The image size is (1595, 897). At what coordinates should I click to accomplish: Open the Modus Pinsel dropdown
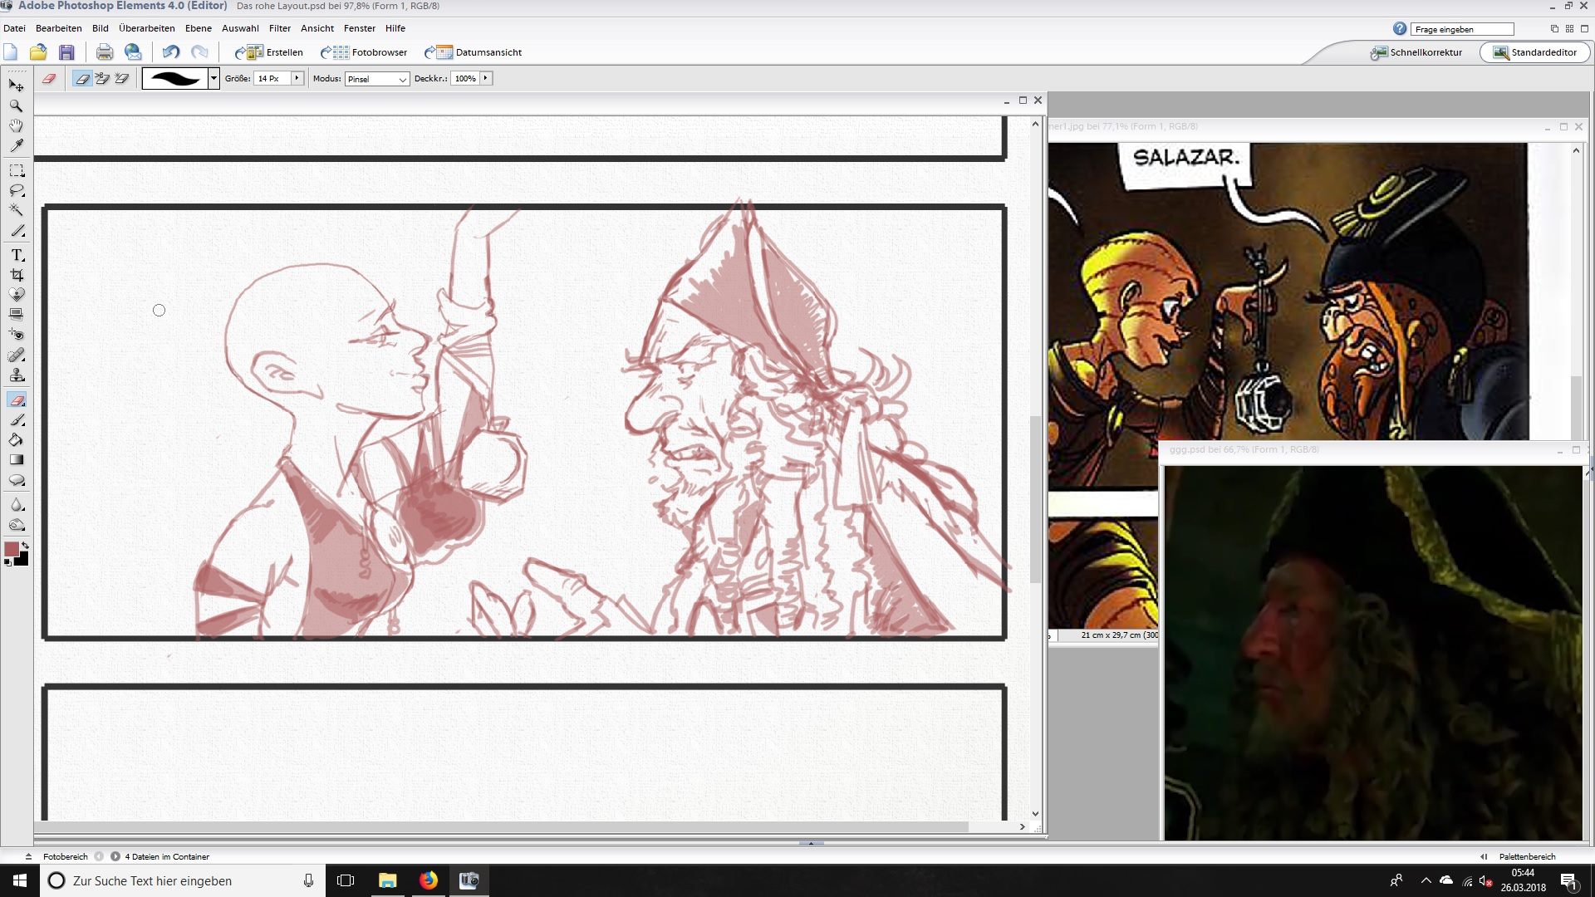tap(377, 79)
